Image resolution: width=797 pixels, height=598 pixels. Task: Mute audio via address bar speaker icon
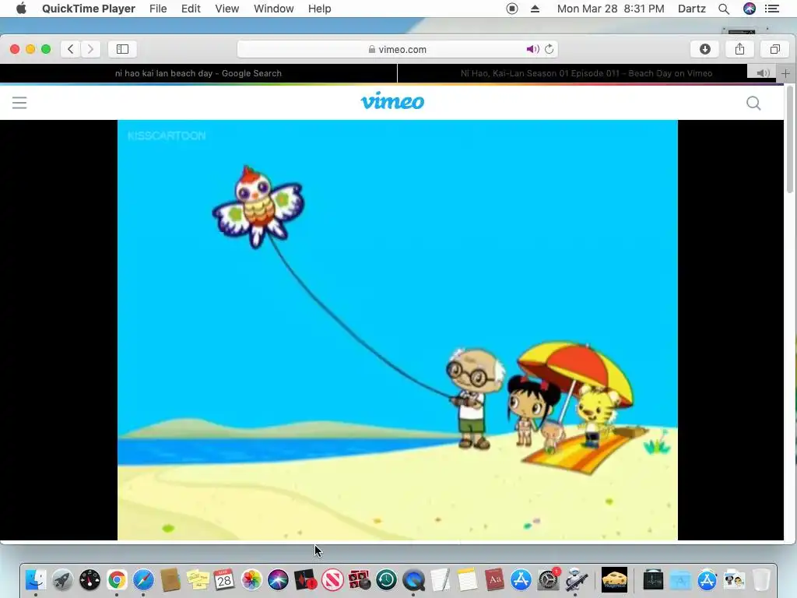[532, 49]
